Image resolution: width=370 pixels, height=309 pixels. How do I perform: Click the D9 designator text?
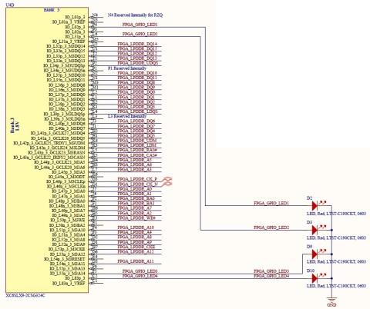coord(309,246)
